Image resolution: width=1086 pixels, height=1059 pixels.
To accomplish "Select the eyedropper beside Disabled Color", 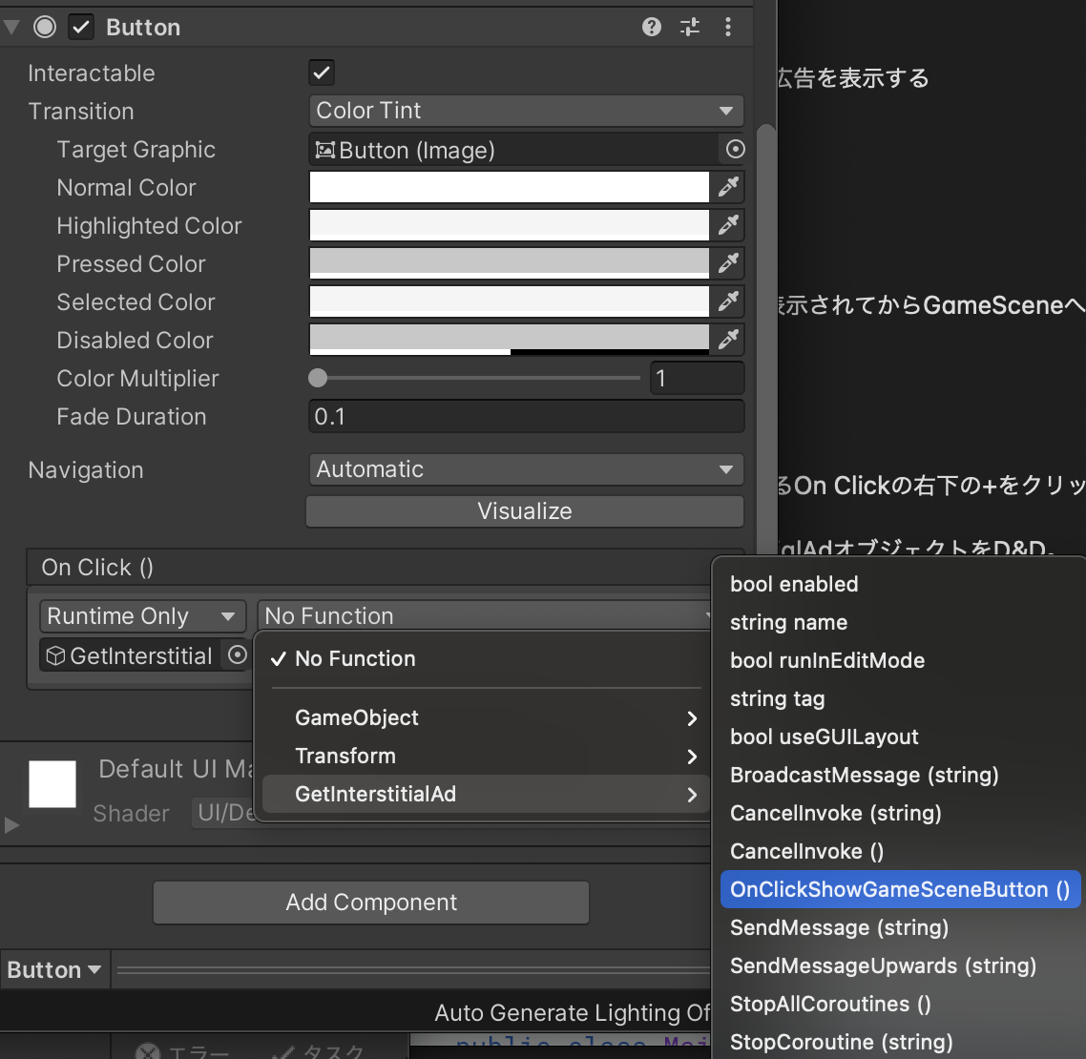I will point(727,340).
